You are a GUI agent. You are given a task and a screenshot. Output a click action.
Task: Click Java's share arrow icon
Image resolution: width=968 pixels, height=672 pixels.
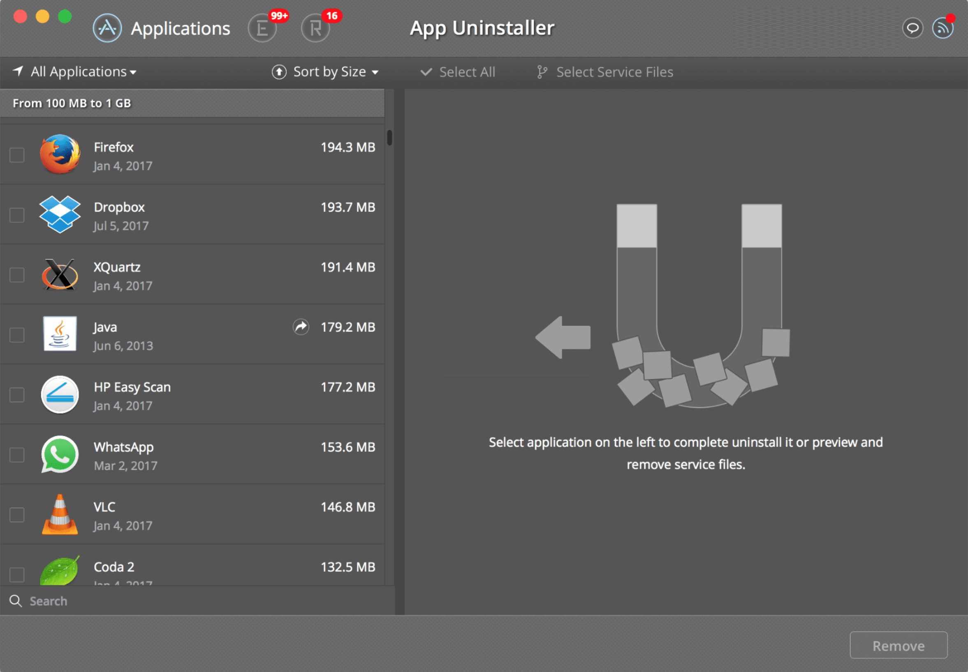tap(301, 327)
